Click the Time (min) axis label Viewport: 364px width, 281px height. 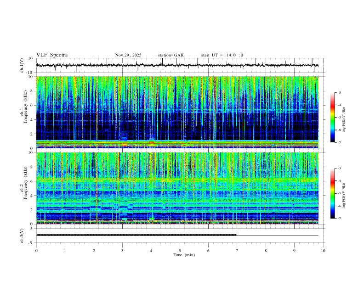click(x=184, y=255)
